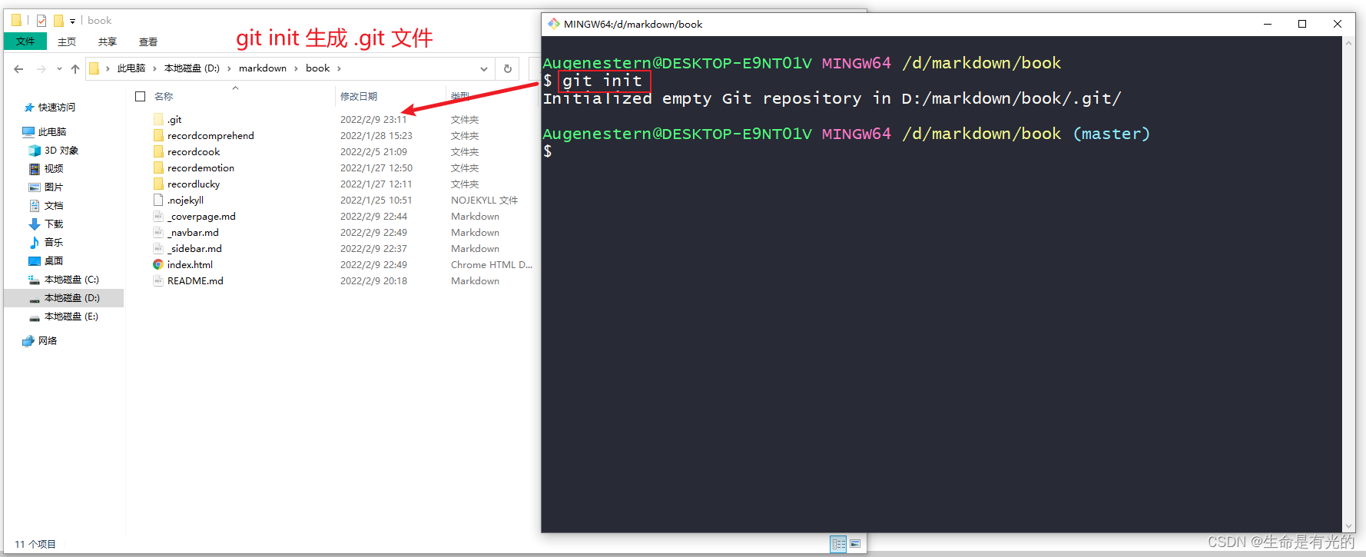This screenshot has height=557, width=1366.
Task: Select README.md date 2022/2/9 20:18
Action: pyautogui.click(x=374, y=281)
